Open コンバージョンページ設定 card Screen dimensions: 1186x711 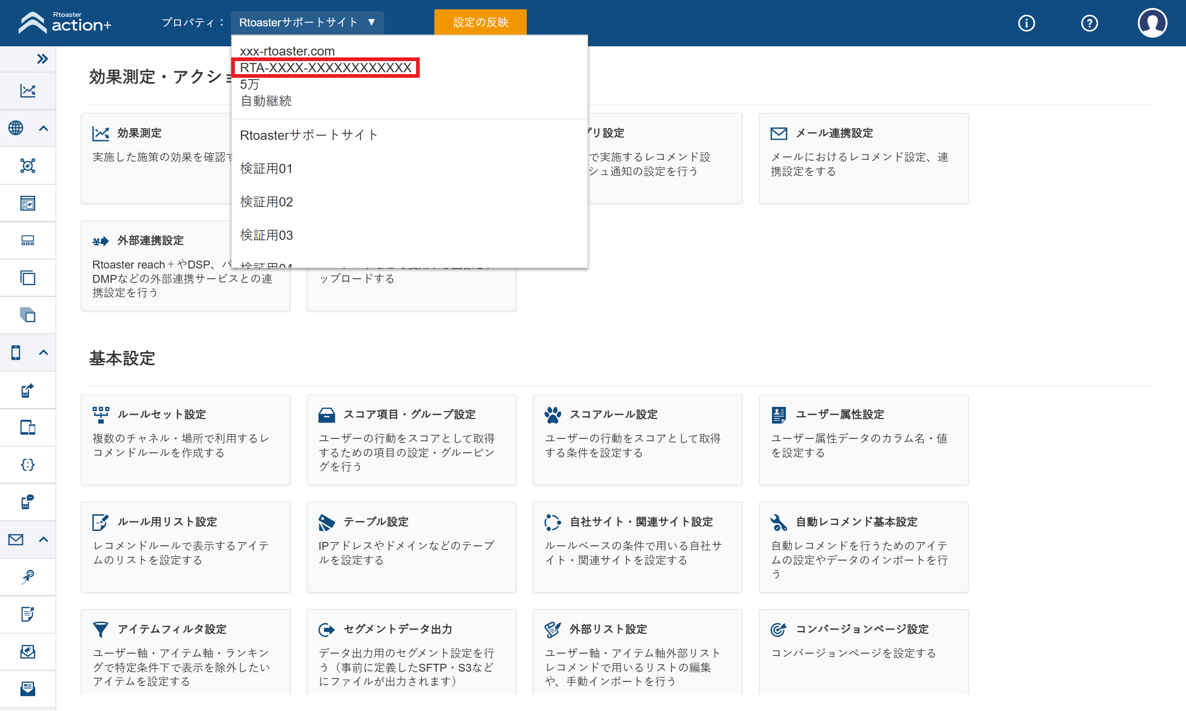point(864,652)
